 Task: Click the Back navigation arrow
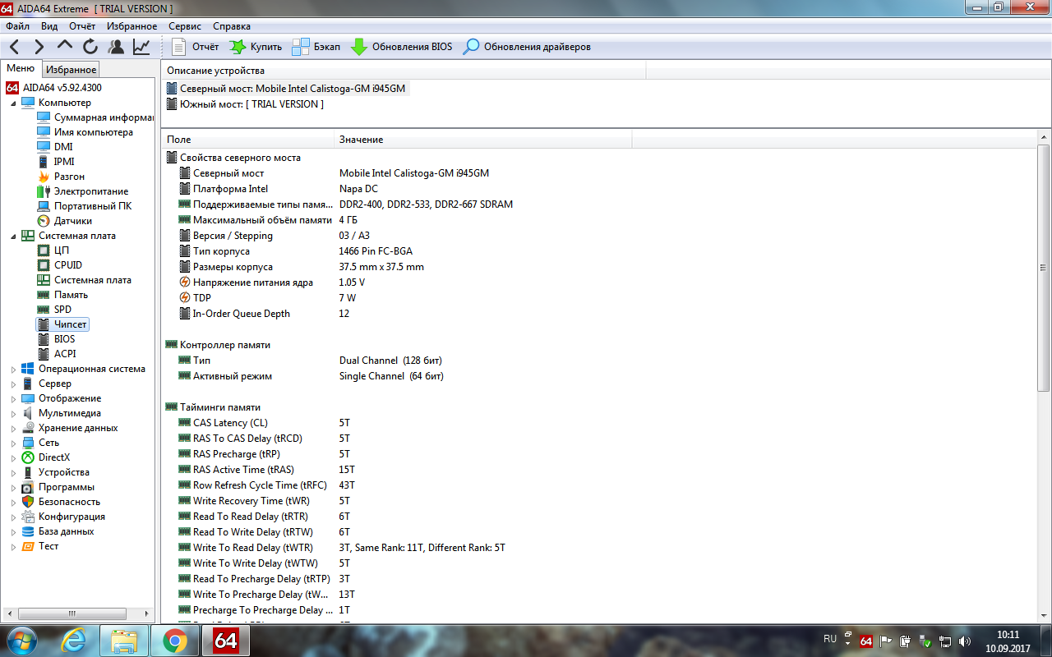15,47
